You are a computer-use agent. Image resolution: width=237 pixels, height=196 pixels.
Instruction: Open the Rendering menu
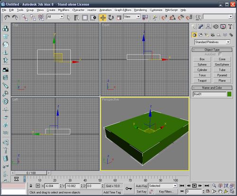(x=140, y=10)
